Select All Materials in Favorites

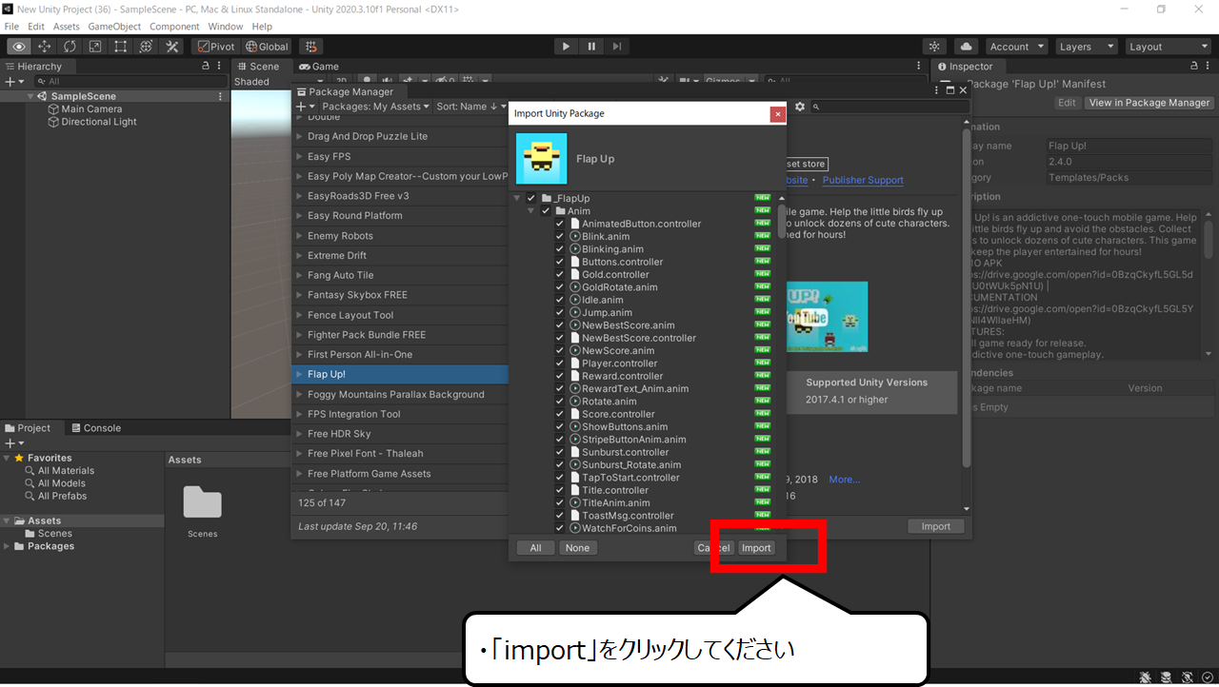click(x=66, y=471)
